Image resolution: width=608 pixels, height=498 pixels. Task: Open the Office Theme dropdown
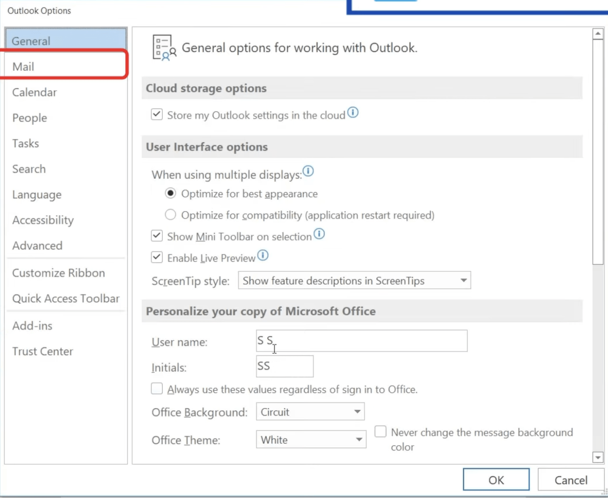[359, 439]
